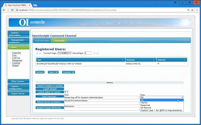This screenshot has width=201, height=125.
Task: Sort by the Nickname column arrow
Action: pos(154,60)
